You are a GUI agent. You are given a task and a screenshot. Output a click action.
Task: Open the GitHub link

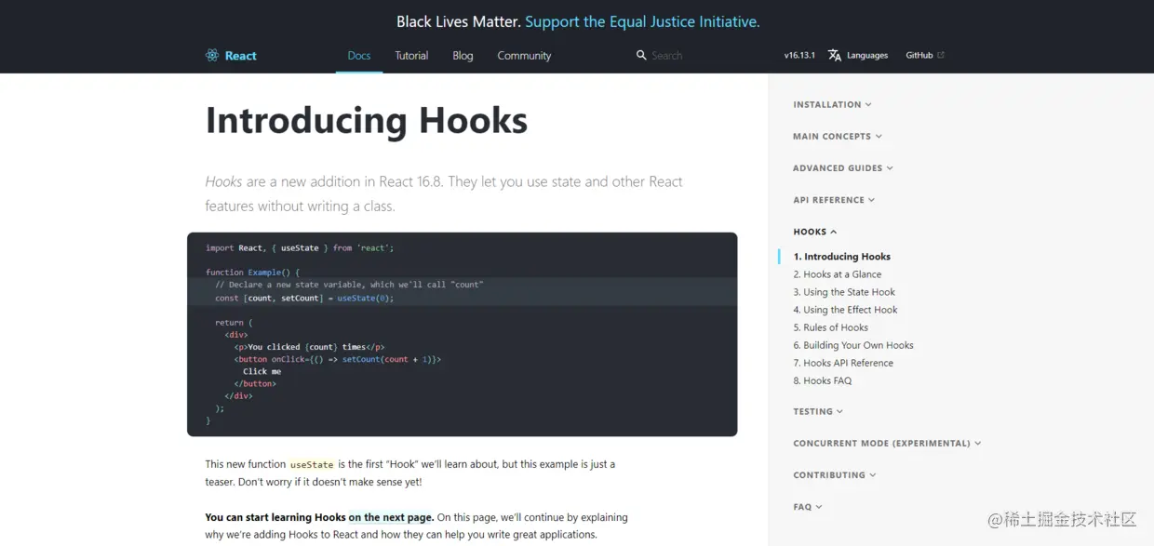(x=919, y=56)
